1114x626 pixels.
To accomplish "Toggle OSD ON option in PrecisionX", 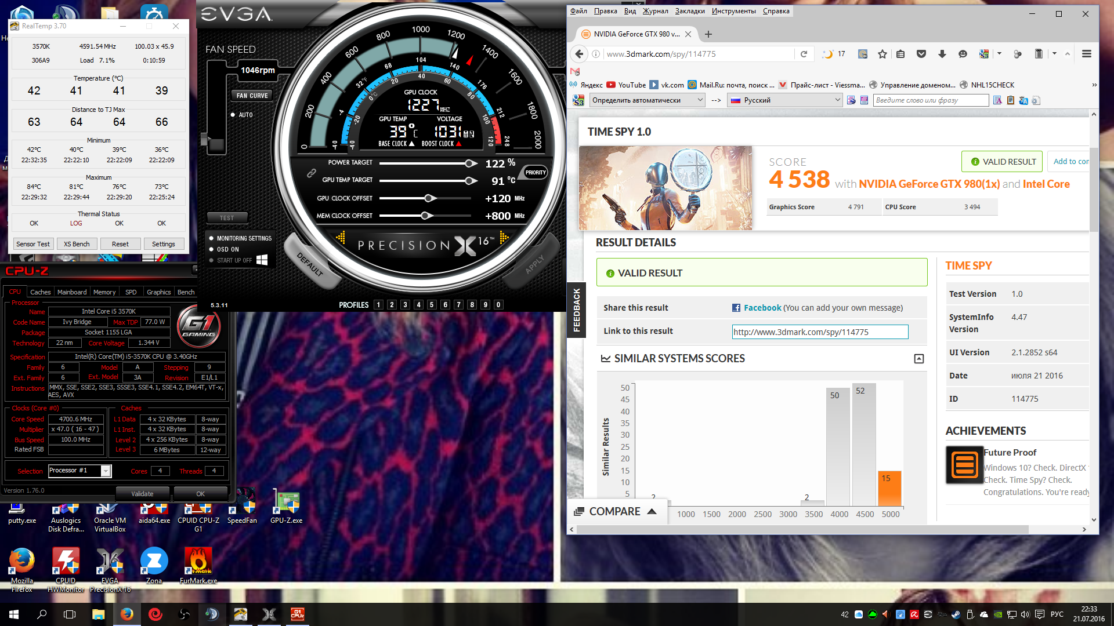I will pos(212,249).
